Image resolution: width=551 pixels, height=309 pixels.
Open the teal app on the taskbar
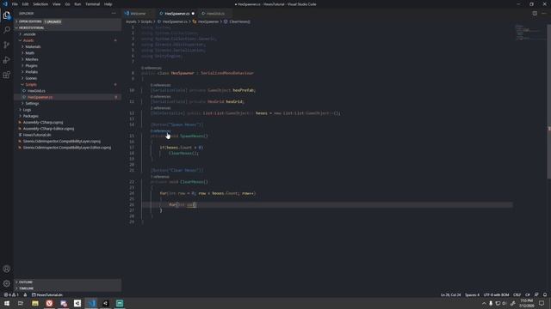tap(120, 303)
